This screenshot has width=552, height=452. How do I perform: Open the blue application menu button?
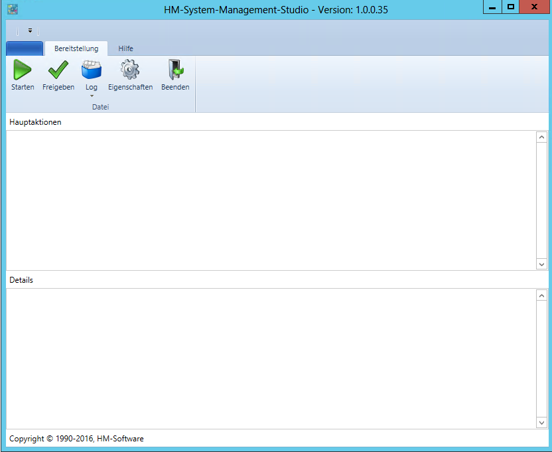[x=25, y=48]
